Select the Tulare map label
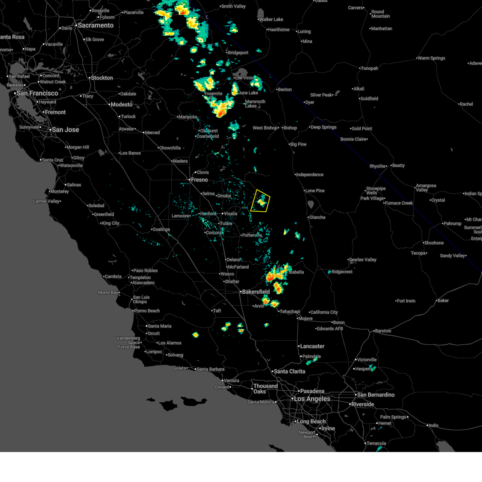This screenshot has width=482, height=482. [226, 223]
